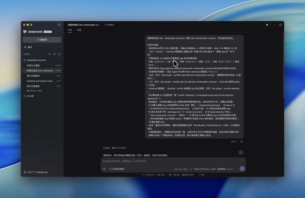Expand 已完成，用时 5 分 23 秒 details
Image resolution: width=305 pixels, height=198 pixels.
(115, 148)
